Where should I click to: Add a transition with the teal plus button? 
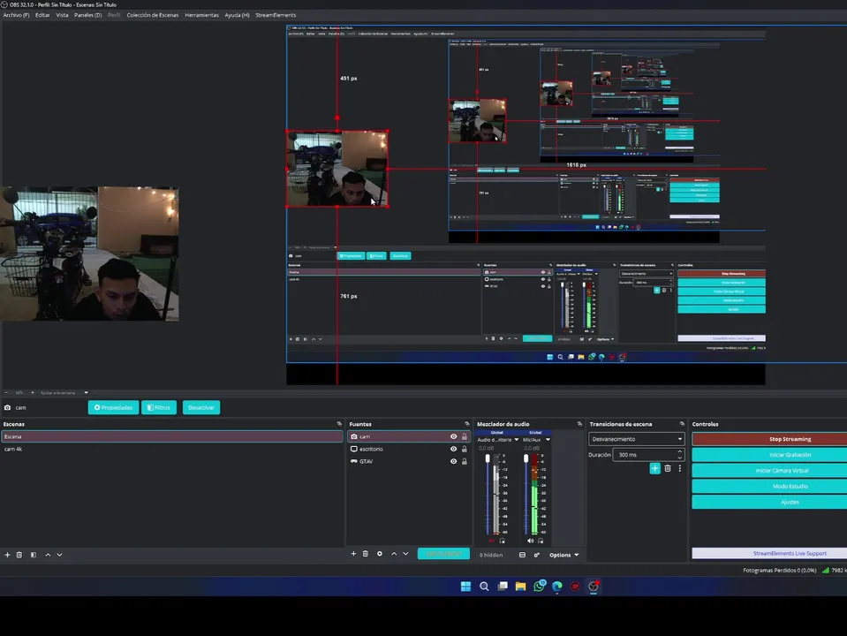[654, 468]
